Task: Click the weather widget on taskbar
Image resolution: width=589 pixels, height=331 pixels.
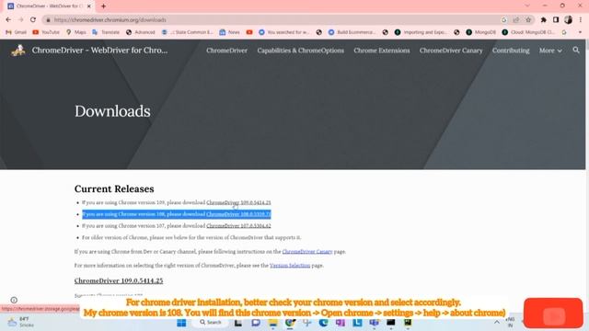Action: [x=20, y=323]
